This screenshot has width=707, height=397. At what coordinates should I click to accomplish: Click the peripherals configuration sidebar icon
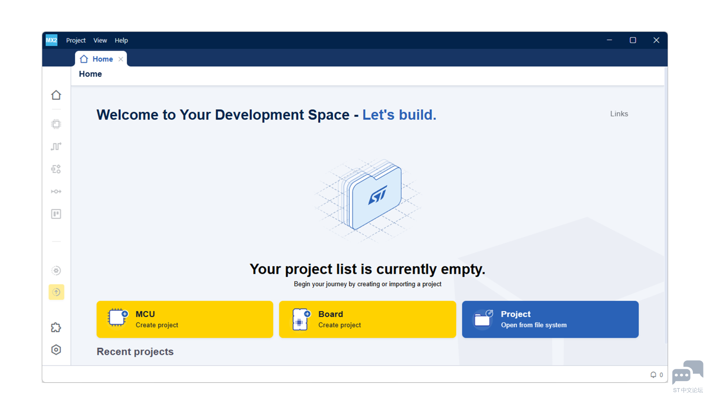click(56, 169)
